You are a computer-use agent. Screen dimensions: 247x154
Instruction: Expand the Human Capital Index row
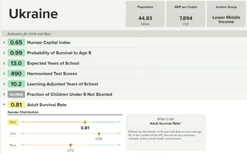point(4,42)
